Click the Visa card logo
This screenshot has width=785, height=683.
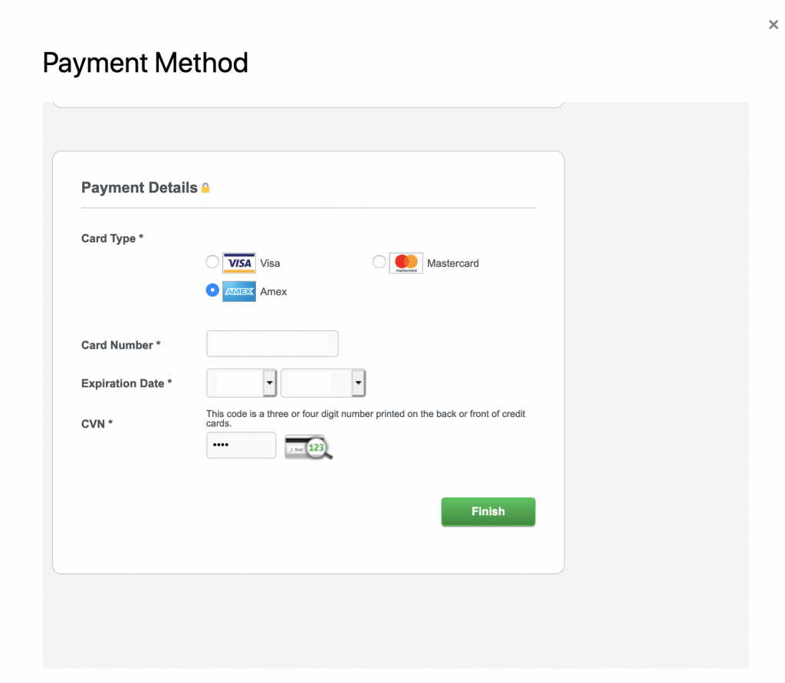[239, 263]
